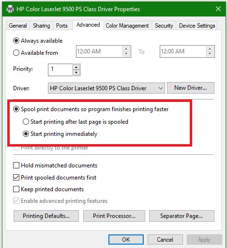
Task: Open Printing Defaults... dialog
Action: [46, 216]
